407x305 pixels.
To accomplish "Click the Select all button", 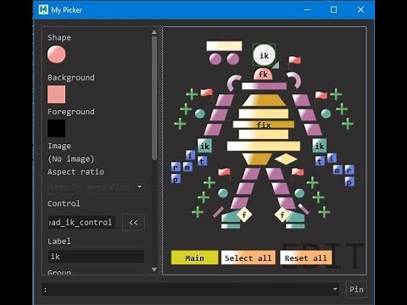I will click(248, 258).
